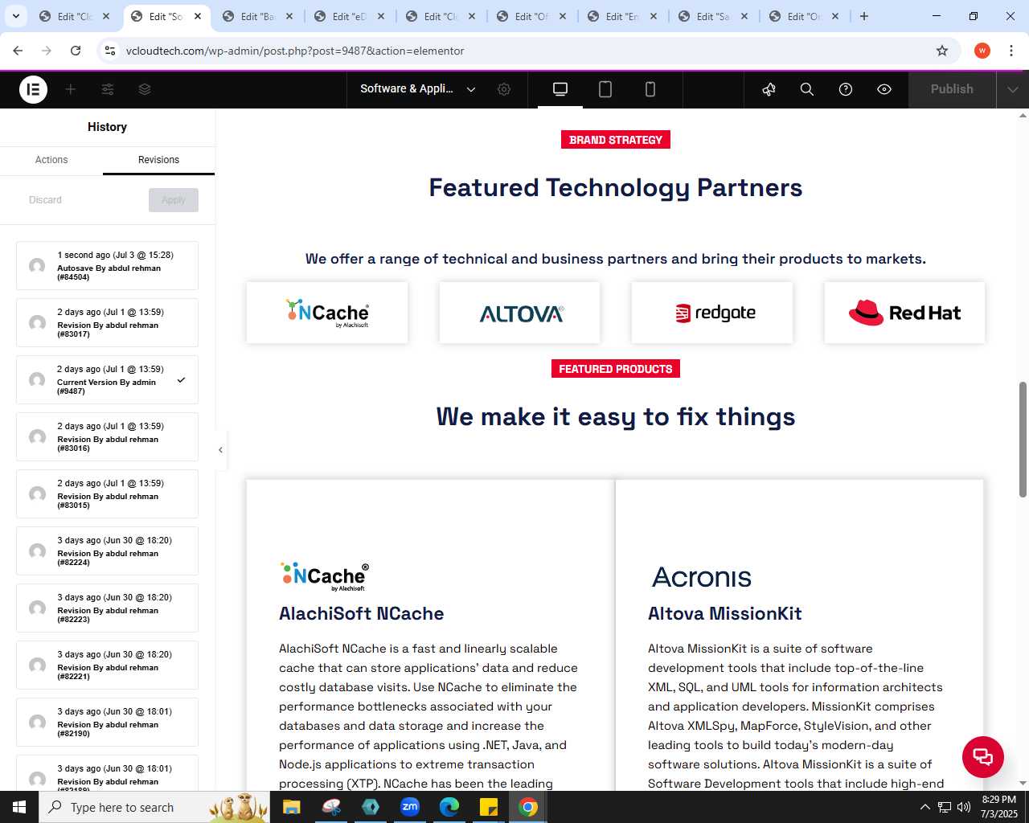Open Zoom from taskbar

coord(410,807)
